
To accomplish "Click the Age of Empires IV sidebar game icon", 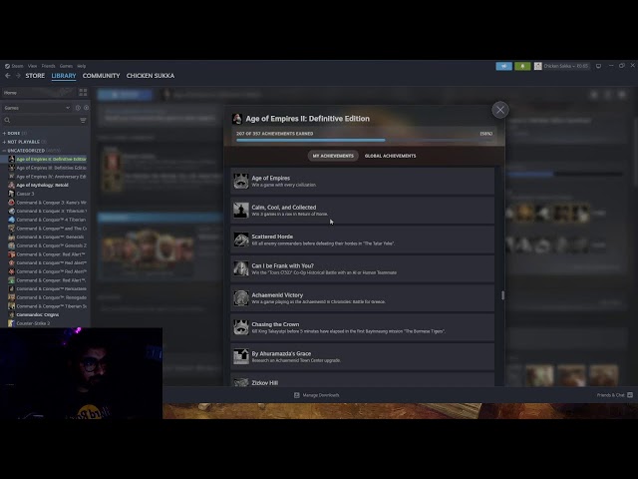I will (11, 177).
